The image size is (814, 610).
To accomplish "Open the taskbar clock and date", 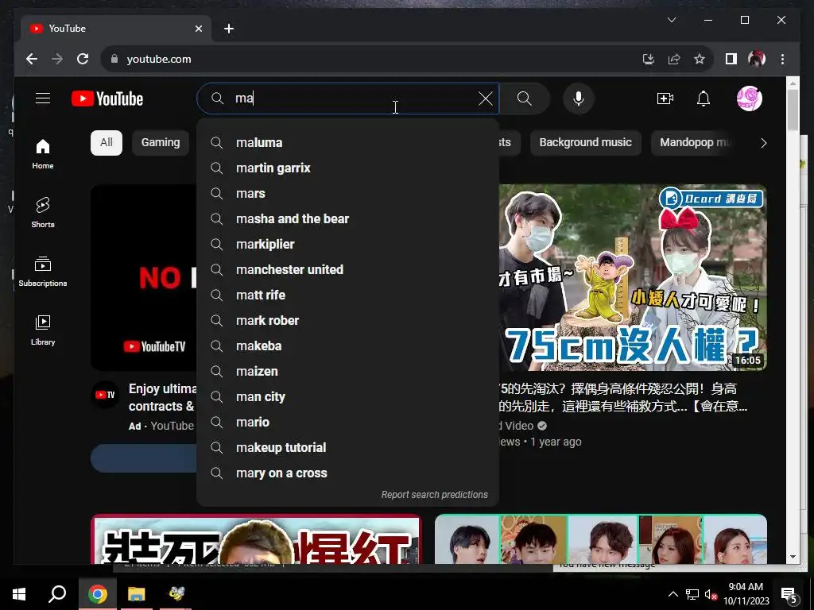I will click(x=746, y=594).
